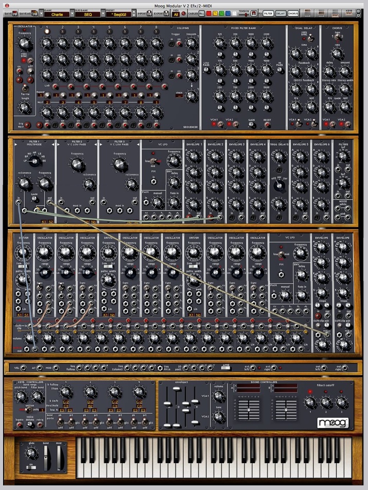Viewport: 368px width, 490px height.
Task: Click the Fixed Filter Bank RESET button
Action: (268, 125)
